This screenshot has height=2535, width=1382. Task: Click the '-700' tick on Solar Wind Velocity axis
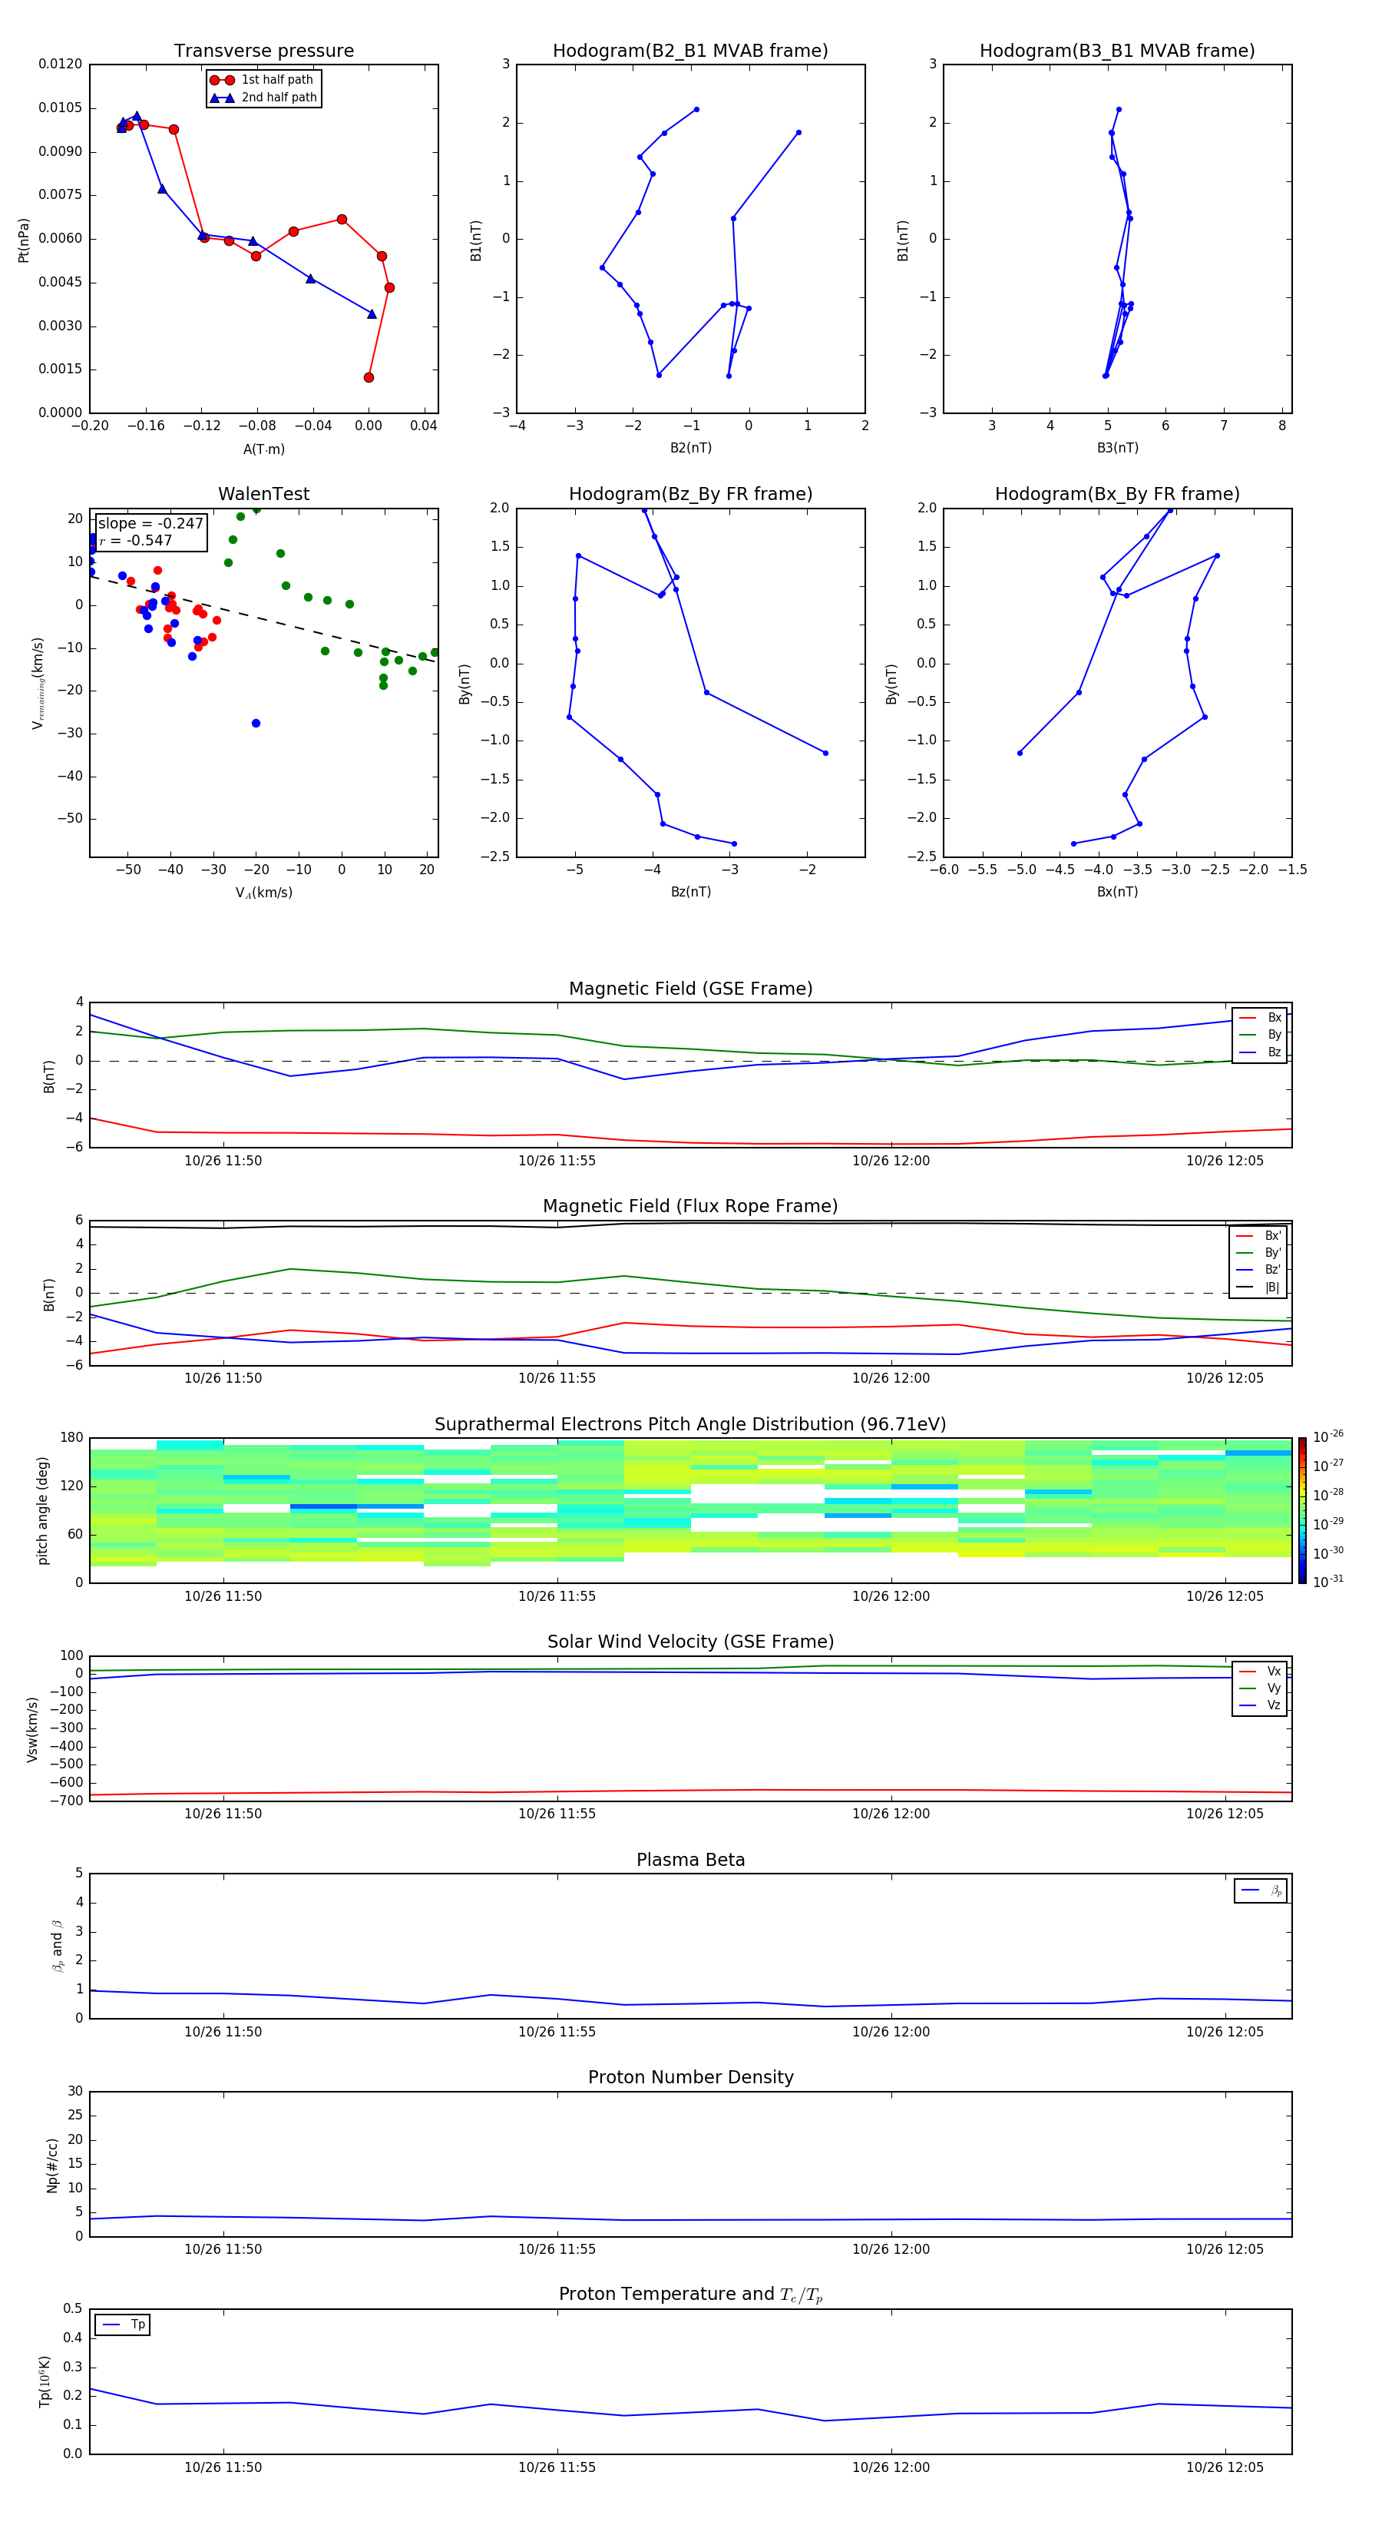pos(66,1801)
